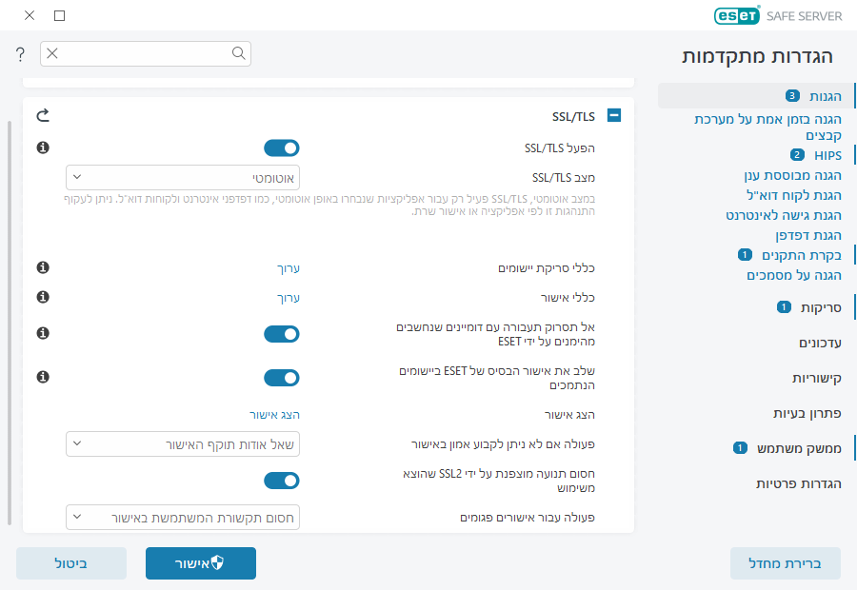Click the magnifier search icon
The width and height of the screenshot is (857, 590).
coord(239,53)
